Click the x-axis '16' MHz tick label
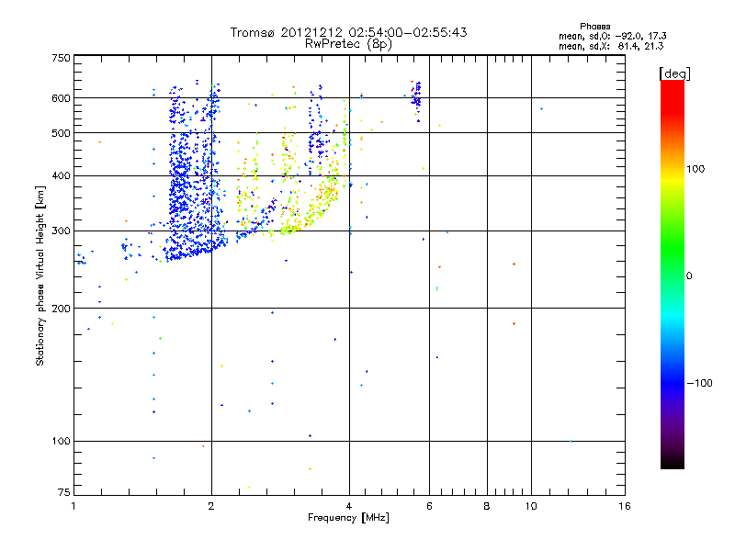The image size is (735, 551). [625, 506]
